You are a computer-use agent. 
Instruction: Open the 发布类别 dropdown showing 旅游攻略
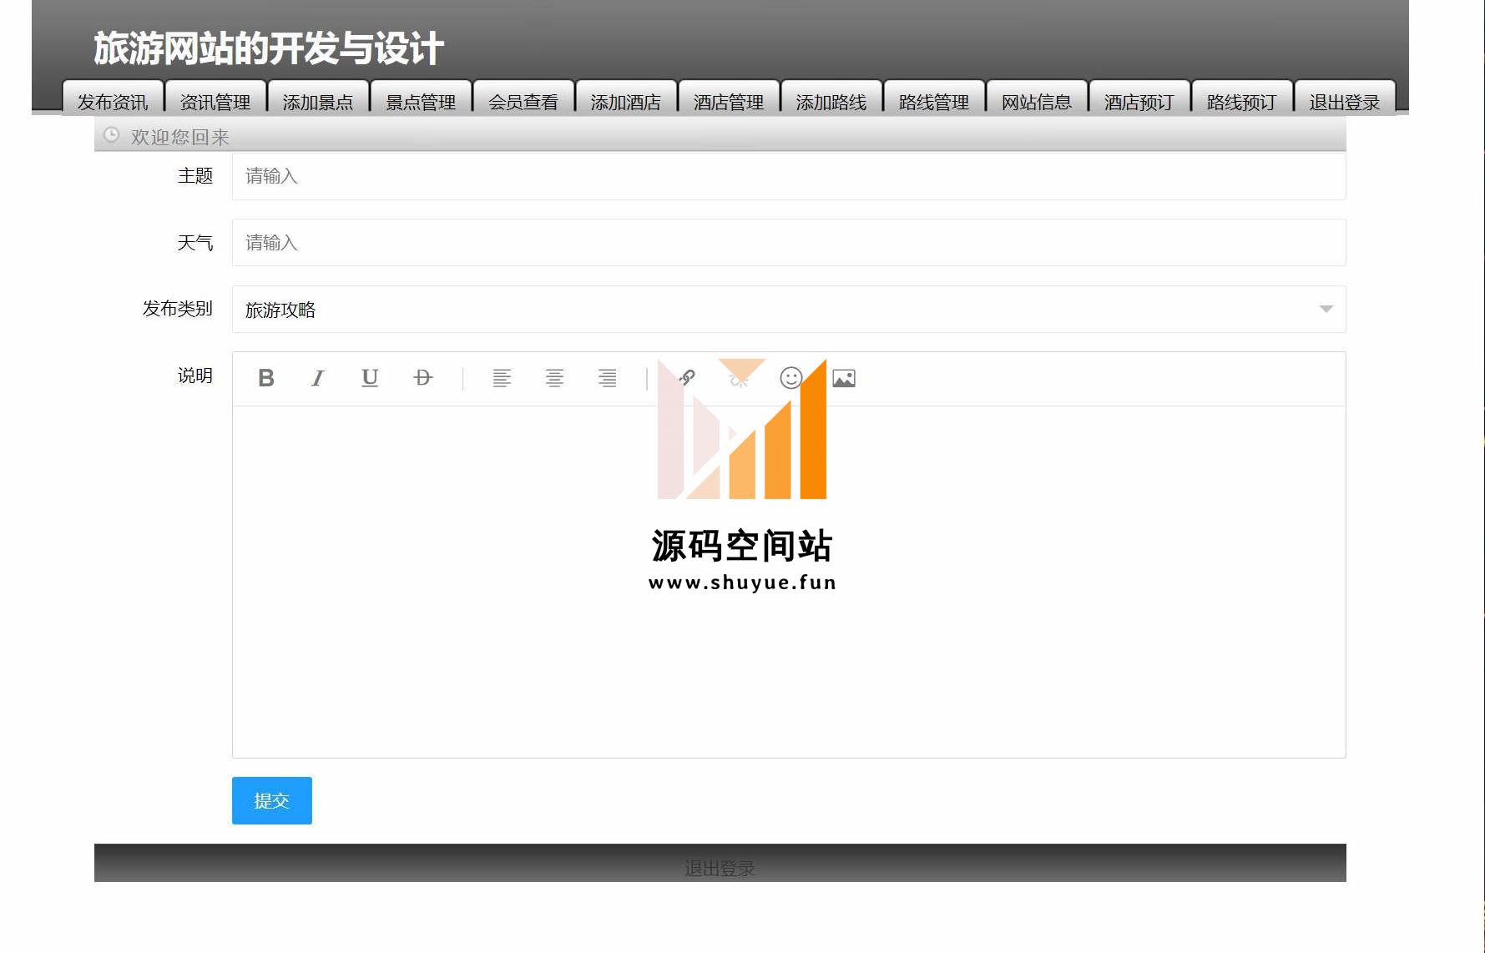click(789, 310)
